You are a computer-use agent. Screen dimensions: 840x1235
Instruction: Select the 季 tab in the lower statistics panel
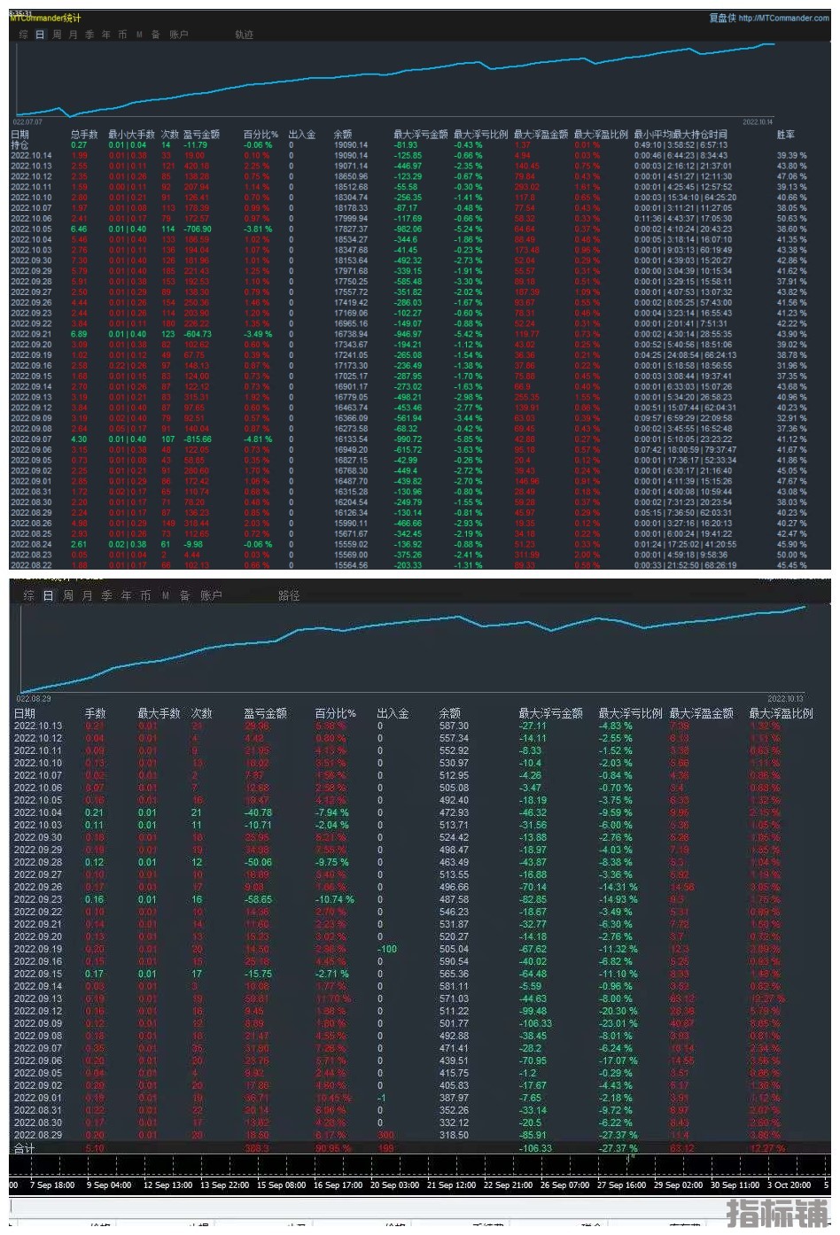[106, 596]
